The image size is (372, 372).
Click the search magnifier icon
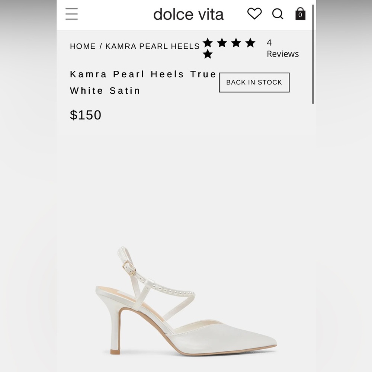(x=278, y=14)
